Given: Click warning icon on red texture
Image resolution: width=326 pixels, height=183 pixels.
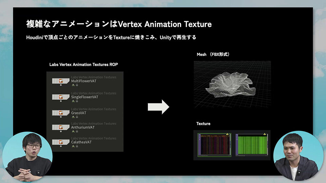Looking at the screenshot, I should [x=228, y=134].
